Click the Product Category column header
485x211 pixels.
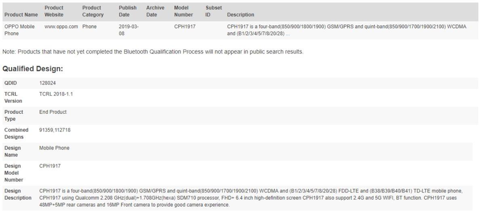pos(93,11)
